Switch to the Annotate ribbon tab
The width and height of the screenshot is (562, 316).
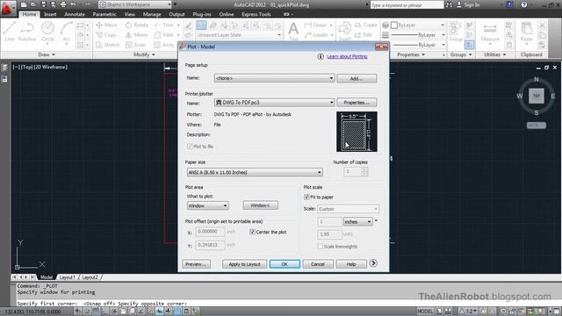pos(75,14)
